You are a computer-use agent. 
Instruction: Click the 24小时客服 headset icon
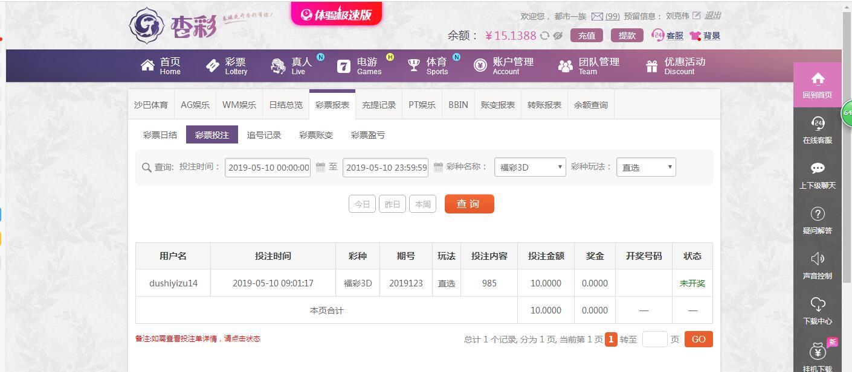pos(658,36)
